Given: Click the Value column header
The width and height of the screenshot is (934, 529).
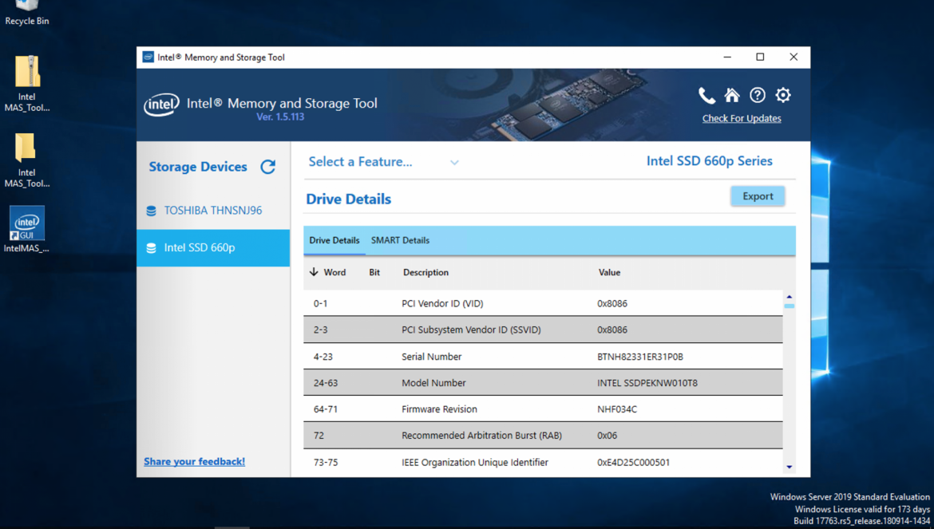Looking at the screenshot, I should click(609, 273).
